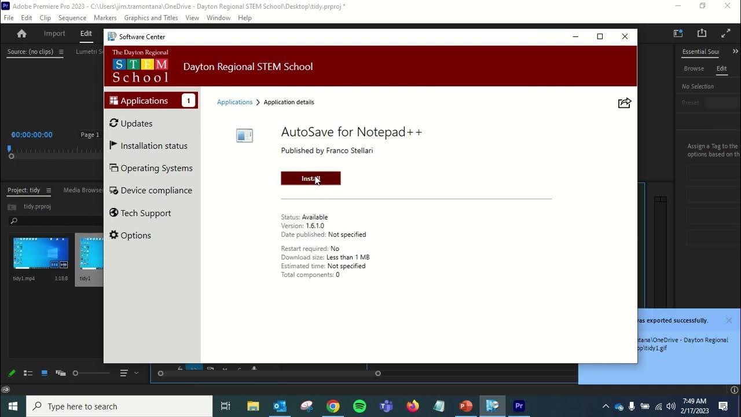Open Spotify from the taskbar

[x=360, y=406]
